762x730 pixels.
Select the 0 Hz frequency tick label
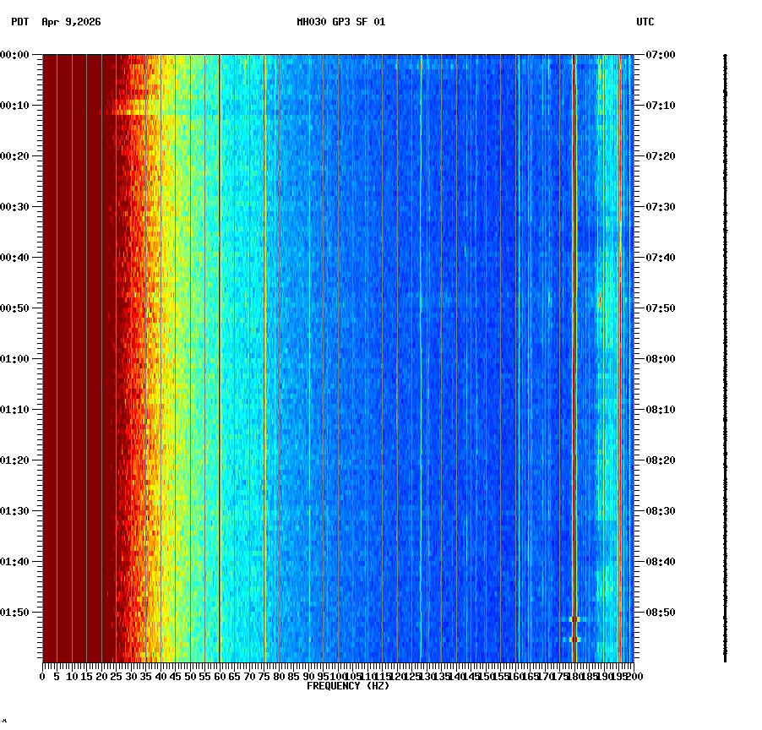click(41, 676)
